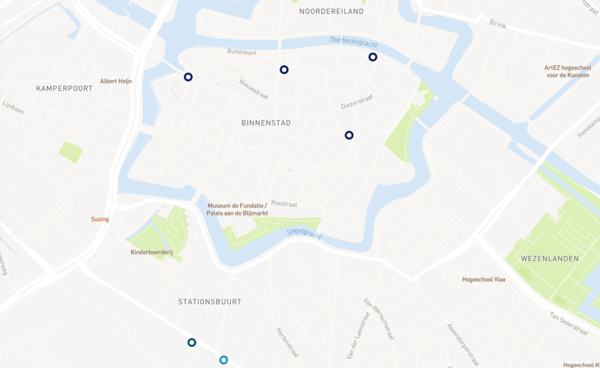Image resolution: width=600 pixels, height=368 pixels.
Task: Click the KAMPERPOORT neighborhood label
Action: pyautogui.click(x=65, y=88)
